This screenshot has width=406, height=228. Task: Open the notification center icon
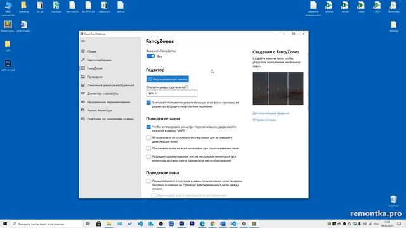pyautogui.click(x=399, y=224)
